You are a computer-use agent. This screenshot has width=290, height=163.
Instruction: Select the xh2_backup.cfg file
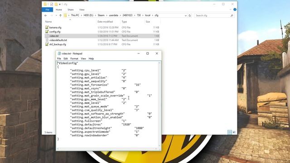58,44
